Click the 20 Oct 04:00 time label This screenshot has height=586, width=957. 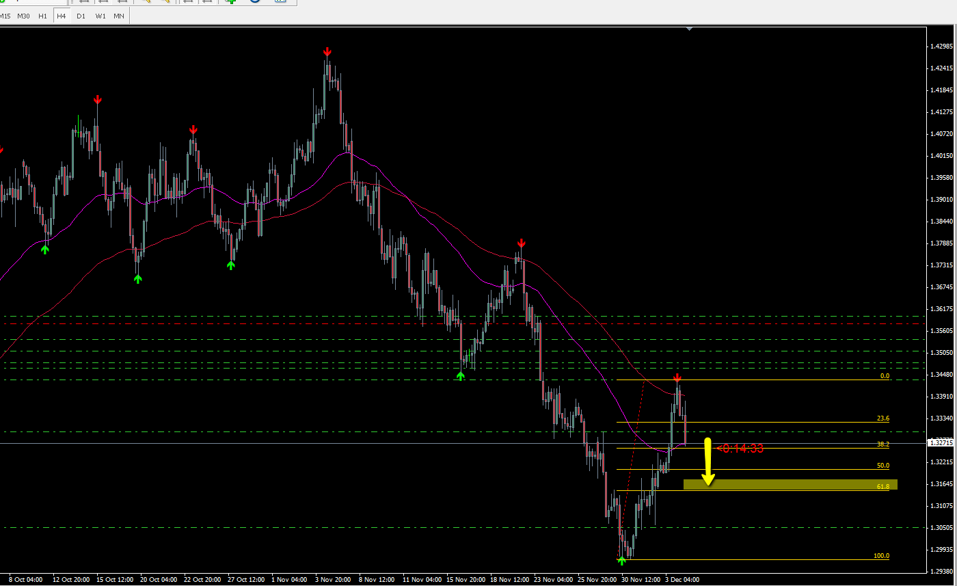[x=159, y=580]
